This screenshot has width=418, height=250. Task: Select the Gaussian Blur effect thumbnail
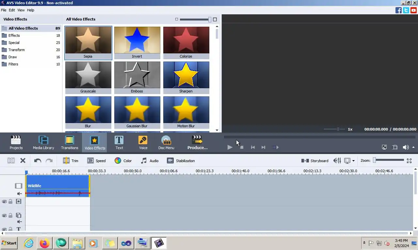click(x=137, y=113)
